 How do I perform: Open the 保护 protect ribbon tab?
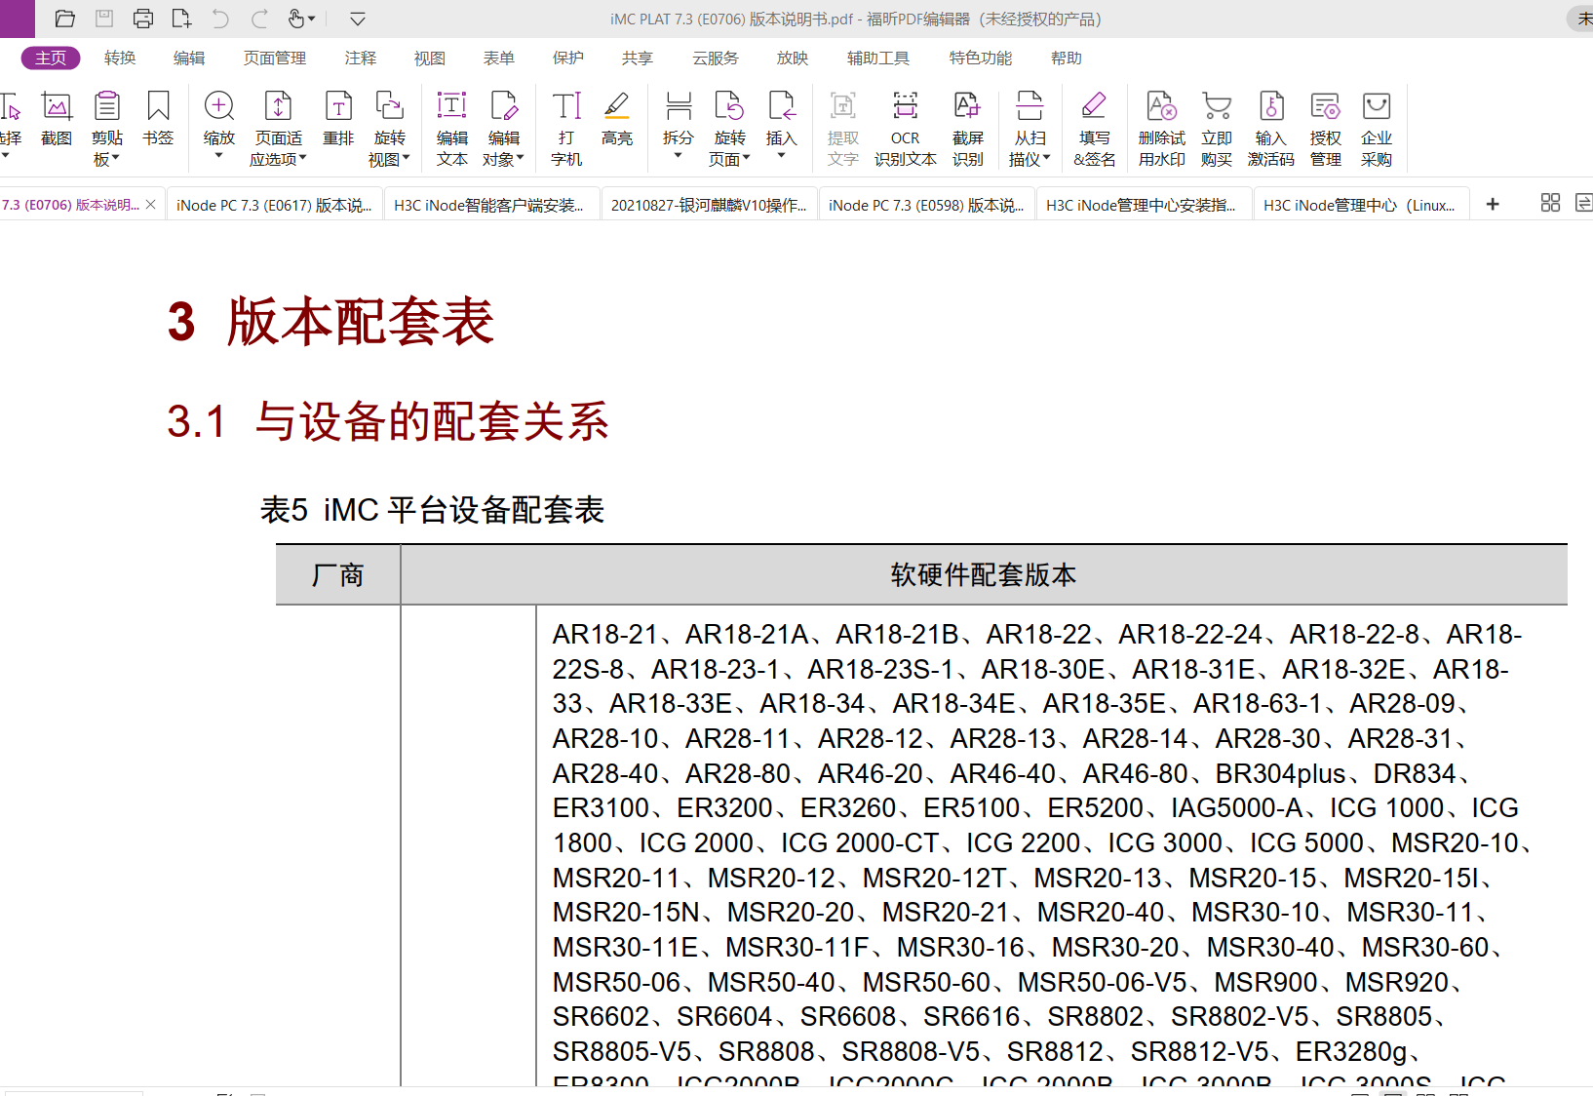click(568, 59)
